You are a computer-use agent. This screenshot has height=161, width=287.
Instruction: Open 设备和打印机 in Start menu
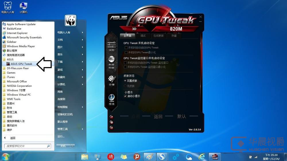(x=65, y=114)
